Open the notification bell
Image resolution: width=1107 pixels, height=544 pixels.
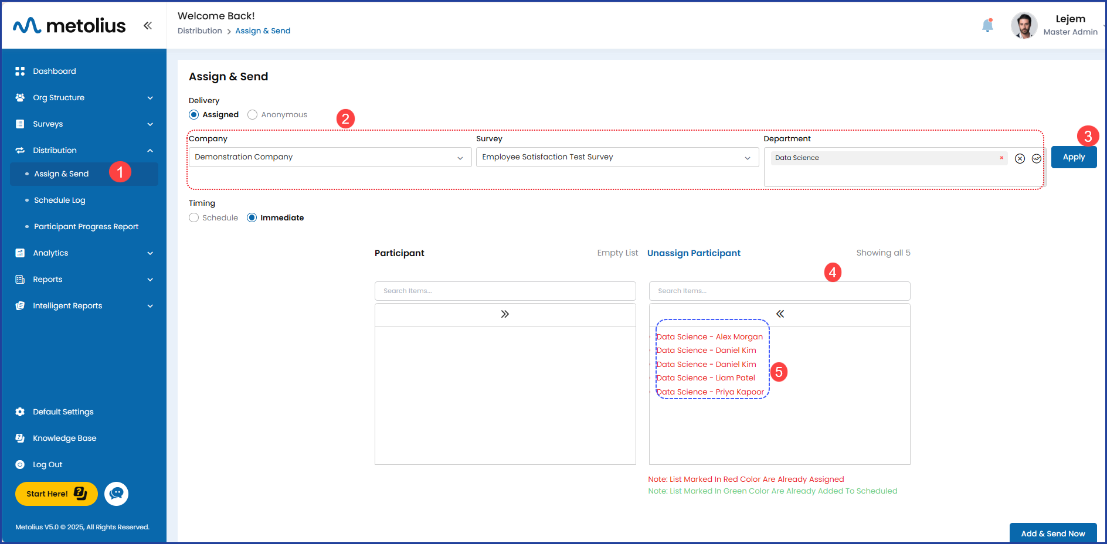(987, 25)
